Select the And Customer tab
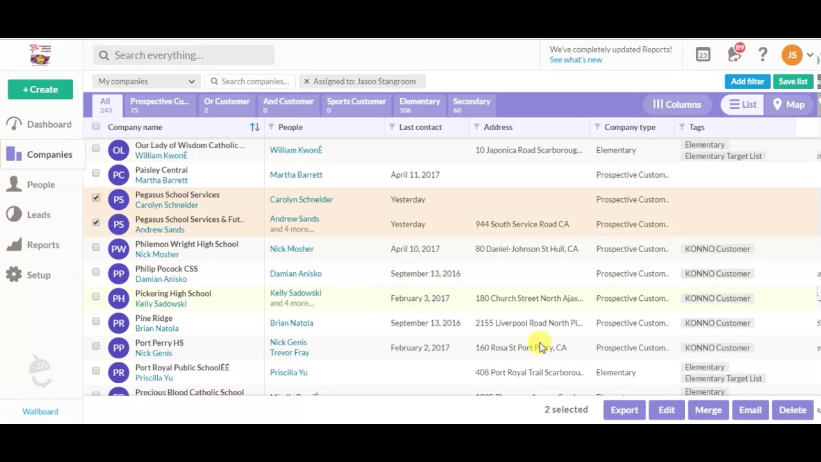Screen dimensions: 821x462 pos(288,105)
